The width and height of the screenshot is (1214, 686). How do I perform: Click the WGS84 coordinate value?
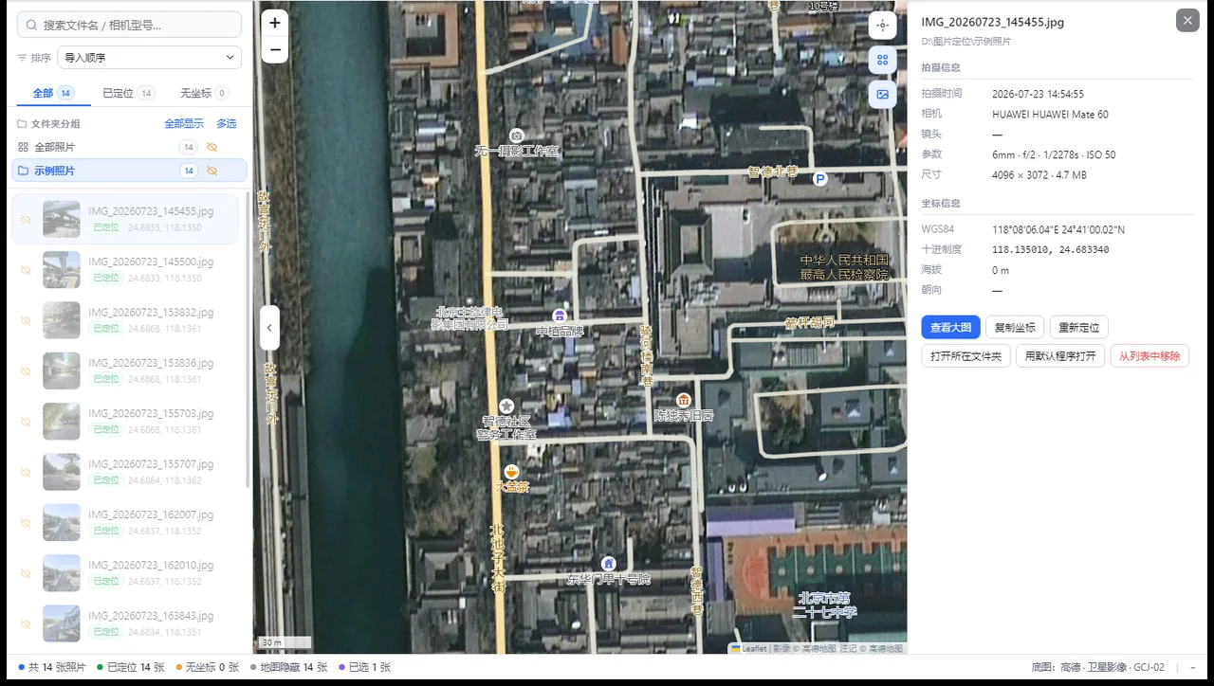point(1058,229)
